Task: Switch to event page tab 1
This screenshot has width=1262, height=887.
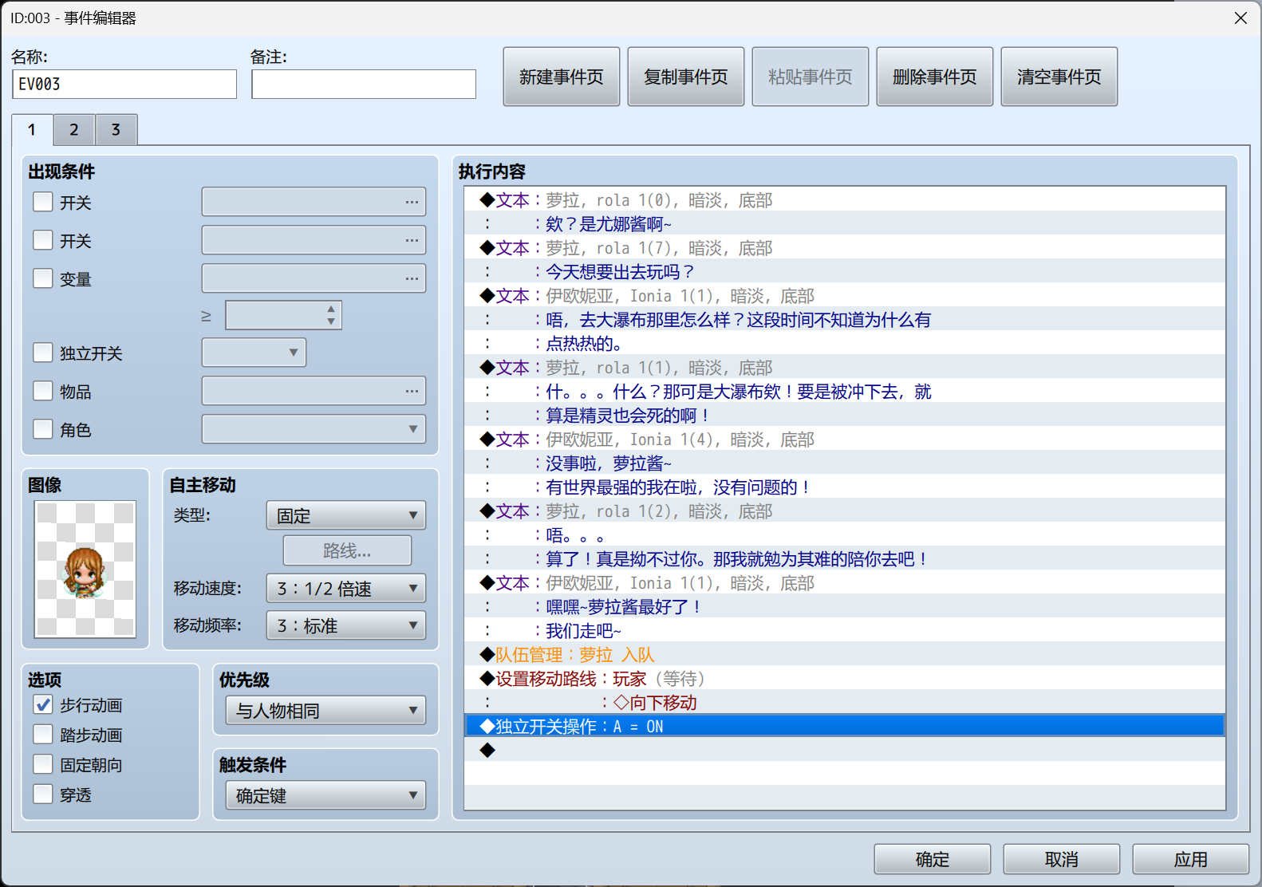Action: [x=32, y=129]
